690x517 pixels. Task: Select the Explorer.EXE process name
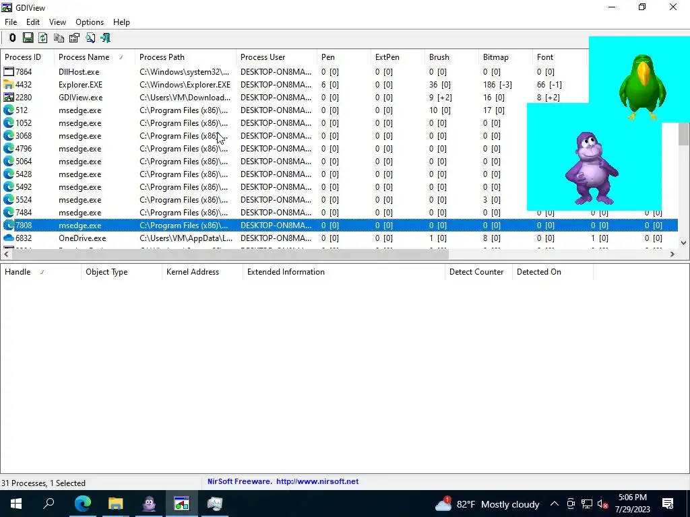(x=81, y=84)
